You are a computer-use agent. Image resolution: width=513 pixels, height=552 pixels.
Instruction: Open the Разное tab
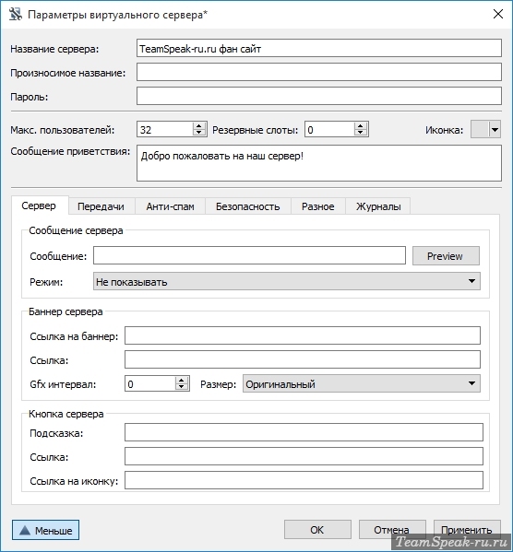click(318, 206)
